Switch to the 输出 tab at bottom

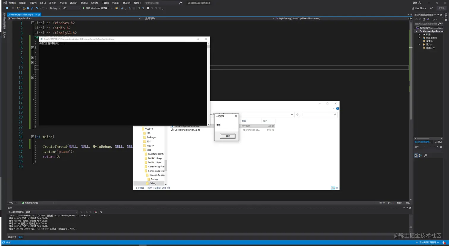(20, 237)
